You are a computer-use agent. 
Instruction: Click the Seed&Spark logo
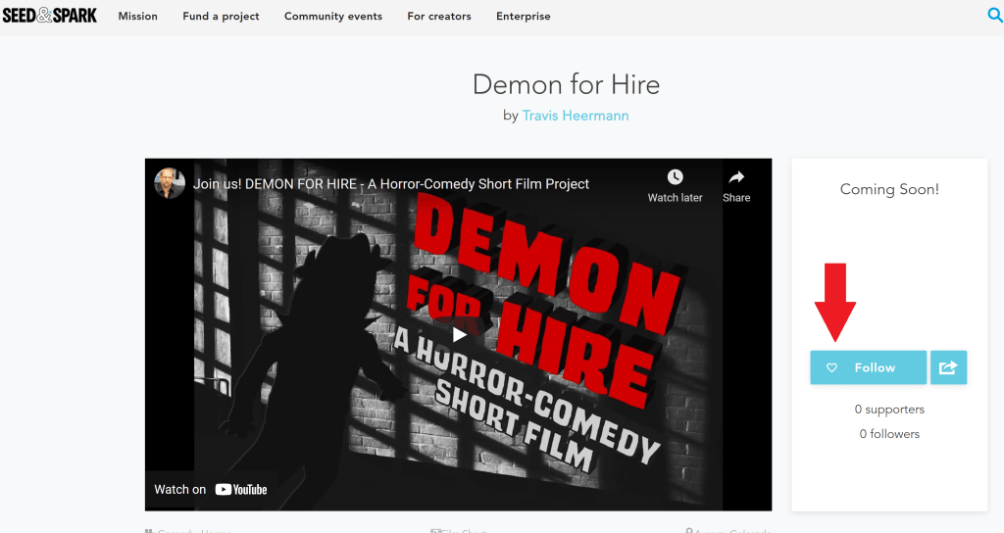(50, 15)
